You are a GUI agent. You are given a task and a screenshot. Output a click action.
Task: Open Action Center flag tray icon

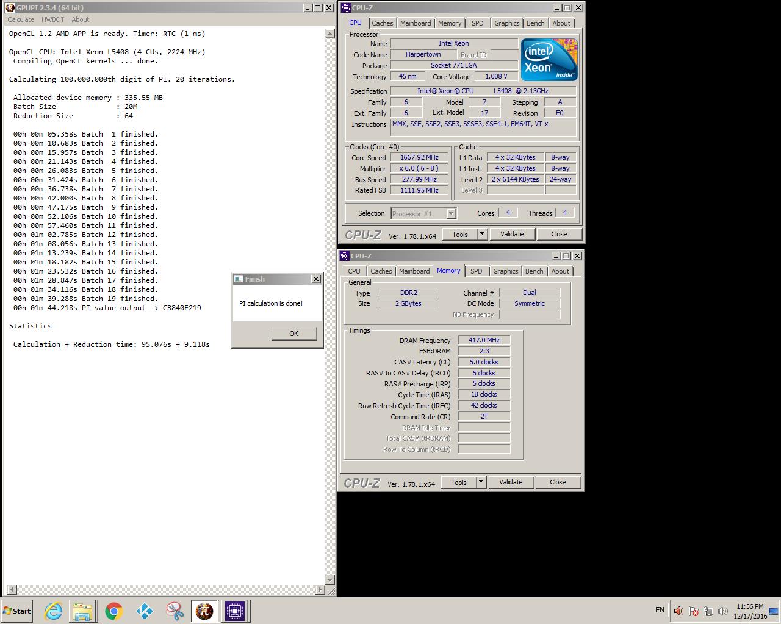pyautogui.click(x=693, y=611)
